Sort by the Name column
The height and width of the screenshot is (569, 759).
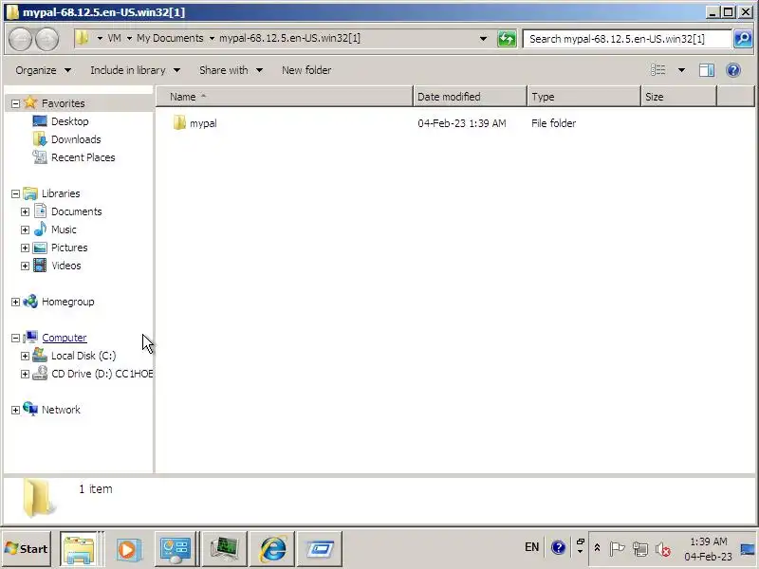(285, 97)
